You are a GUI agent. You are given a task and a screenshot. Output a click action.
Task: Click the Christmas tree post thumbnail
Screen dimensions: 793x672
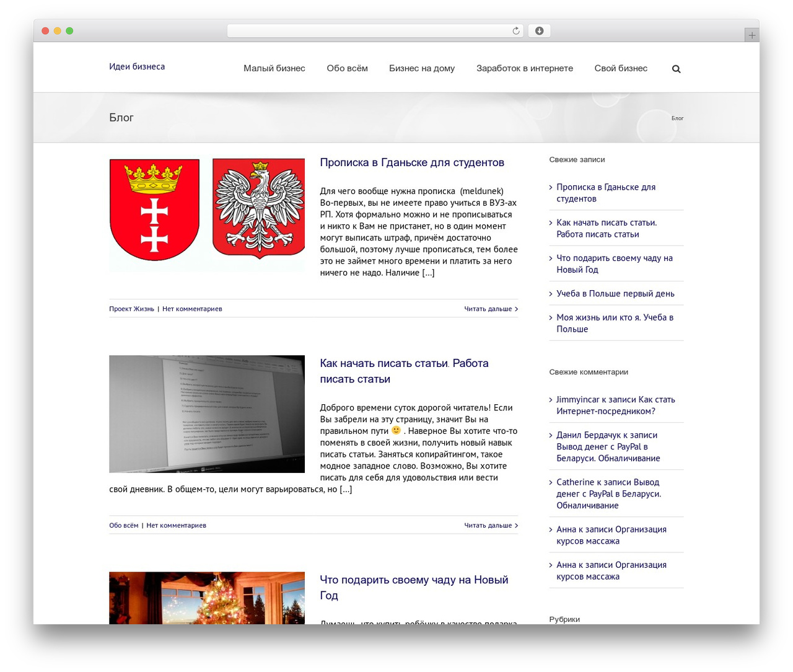pyautogui.click(x=207, y=598)
